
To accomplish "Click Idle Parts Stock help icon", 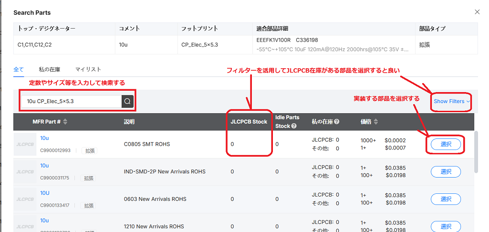I will pyautogui.click(x=294, y=126).
